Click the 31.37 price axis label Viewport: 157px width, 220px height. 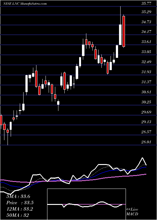[146, 82]
